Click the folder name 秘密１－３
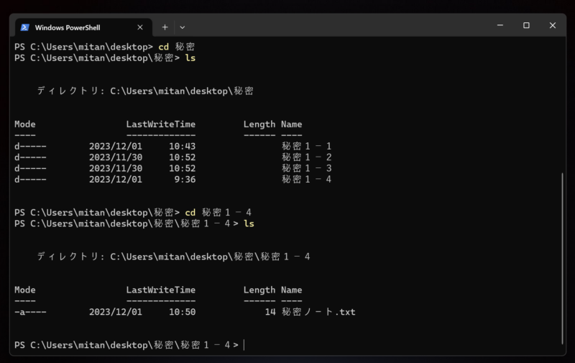Screen dimensions: 575x363 (307, 168)
